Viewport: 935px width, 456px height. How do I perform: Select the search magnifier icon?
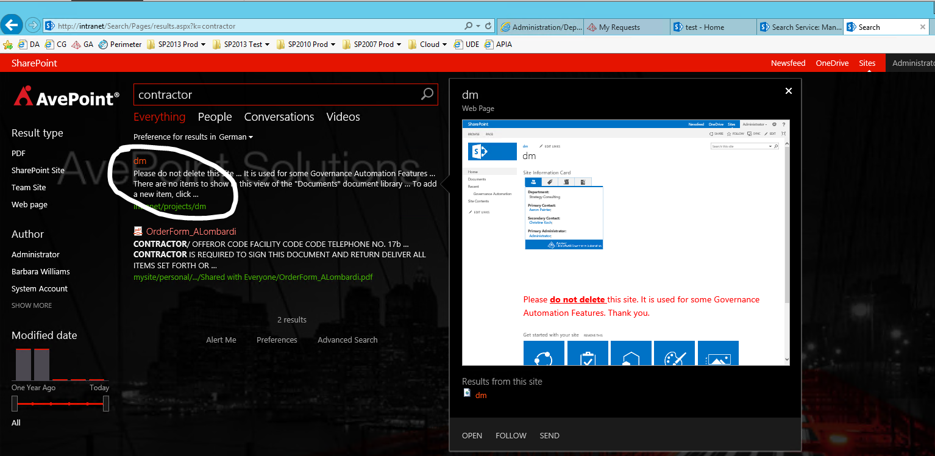tap(426, 94)
